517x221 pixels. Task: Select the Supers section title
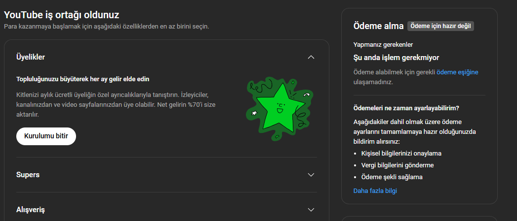pos(28,175)
